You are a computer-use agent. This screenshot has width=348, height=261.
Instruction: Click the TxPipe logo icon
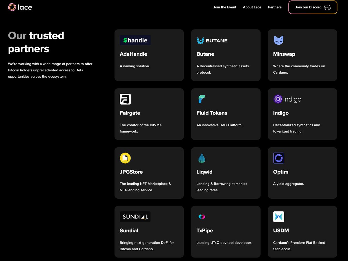202,217
